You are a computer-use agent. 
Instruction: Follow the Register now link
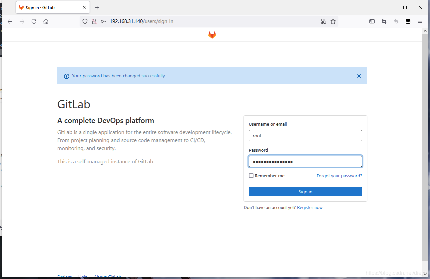[310, 207]
